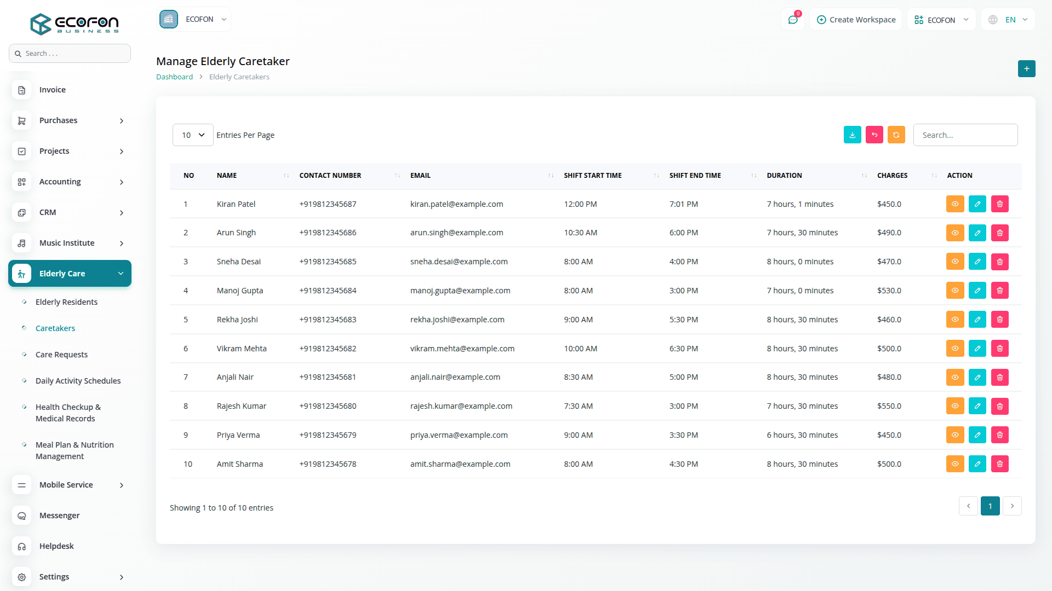
Task: Expand the Accounting sidebar menu
Action: pos(70,182)
